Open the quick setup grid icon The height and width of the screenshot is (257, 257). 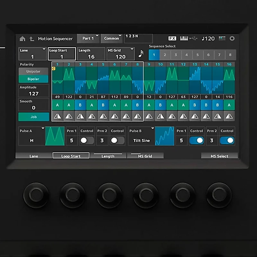tap(222, 38)
